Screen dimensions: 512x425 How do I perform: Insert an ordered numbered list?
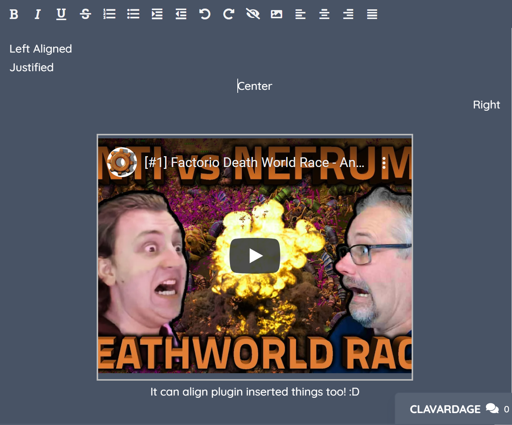tap(109, 14)
